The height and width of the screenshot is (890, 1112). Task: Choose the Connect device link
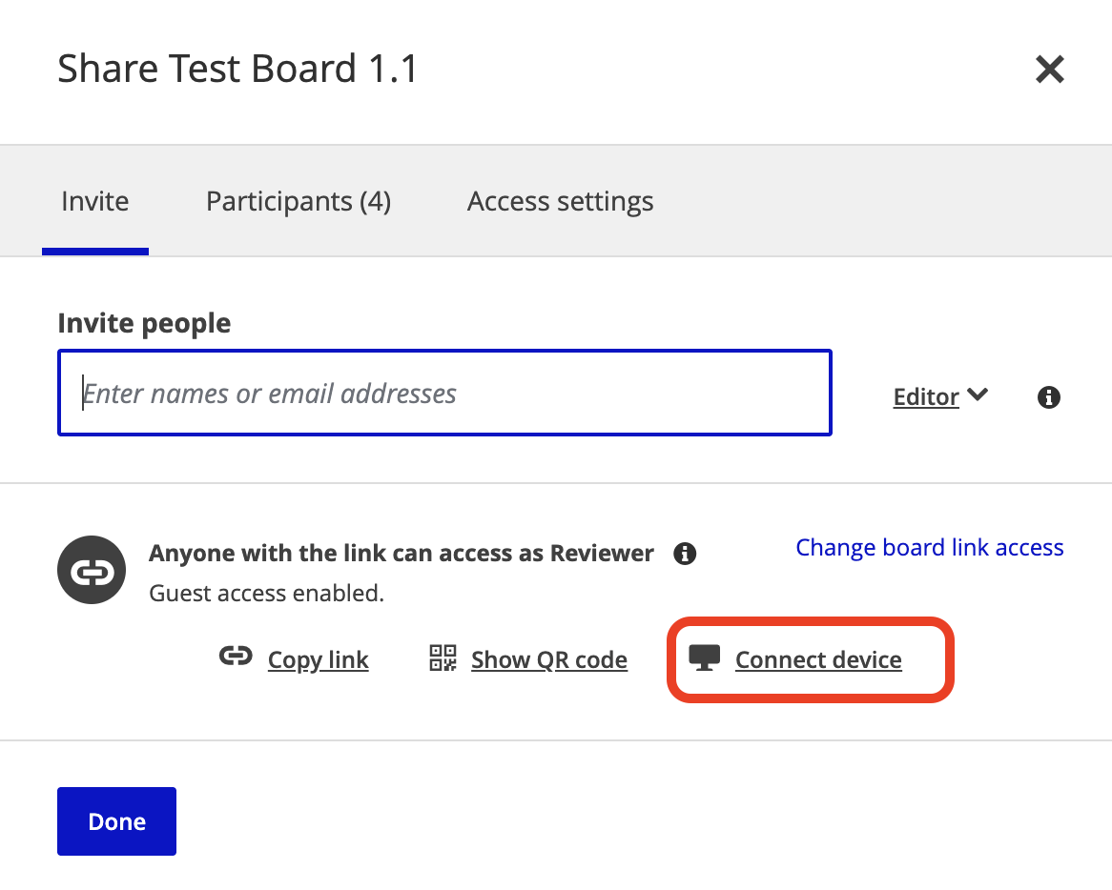pyautogui.click(x=817, y=660)
